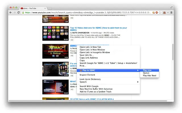Click the cookie-blocked icon in address bar

click(154, 12)
